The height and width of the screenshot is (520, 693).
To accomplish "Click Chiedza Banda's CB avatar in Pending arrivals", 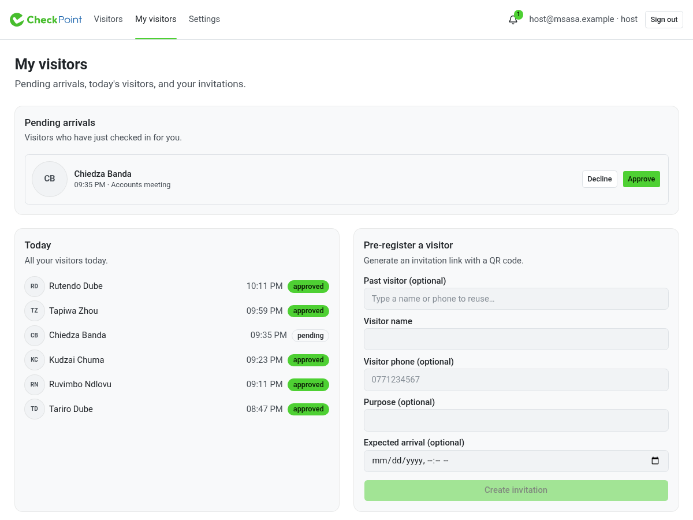I will (50, 179).
